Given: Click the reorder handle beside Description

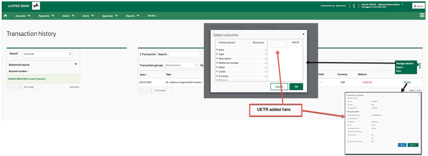Looking at the screenshot, I should [217, 58].
